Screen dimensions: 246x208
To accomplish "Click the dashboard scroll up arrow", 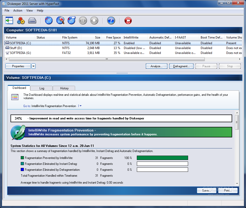I will coord(237,113).
